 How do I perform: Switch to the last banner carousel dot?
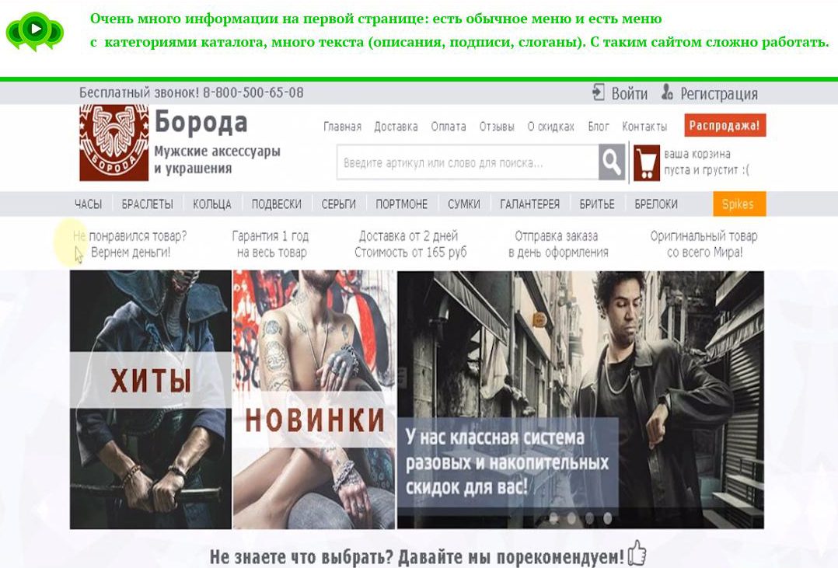click(x=607, y=517)
